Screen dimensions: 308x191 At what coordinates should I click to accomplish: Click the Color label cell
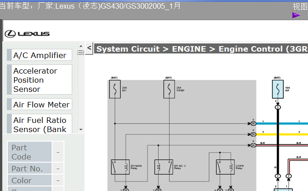pyautogui.click(x=30, y=180)
